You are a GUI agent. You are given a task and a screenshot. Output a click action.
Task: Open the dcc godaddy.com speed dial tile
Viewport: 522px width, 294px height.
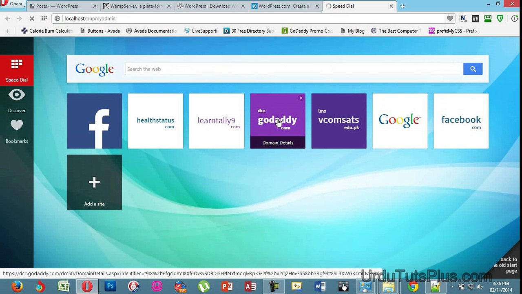(278, 121)
